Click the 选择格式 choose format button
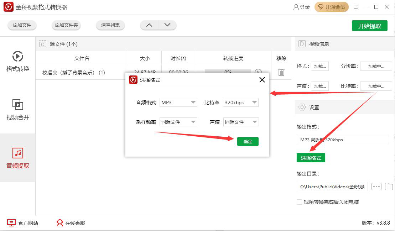 click(x=311, y=158)
